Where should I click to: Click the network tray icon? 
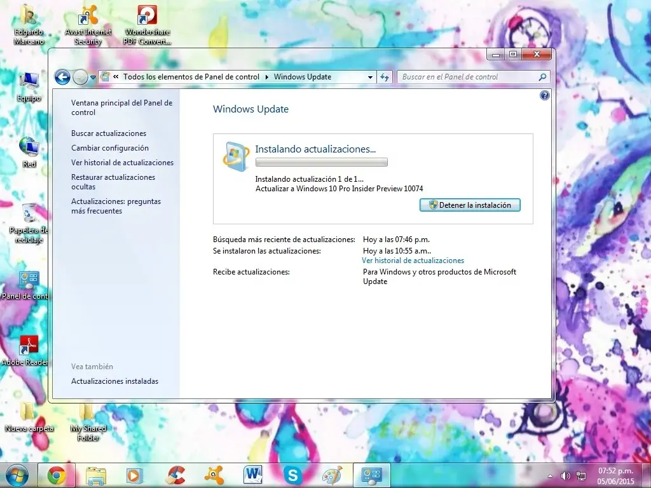581,477
